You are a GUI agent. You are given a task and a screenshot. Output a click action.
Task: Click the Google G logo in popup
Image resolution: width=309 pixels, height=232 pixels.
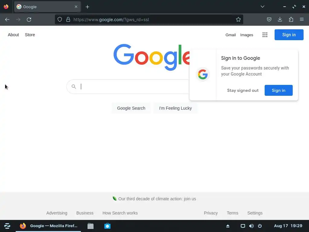[203, 74]
